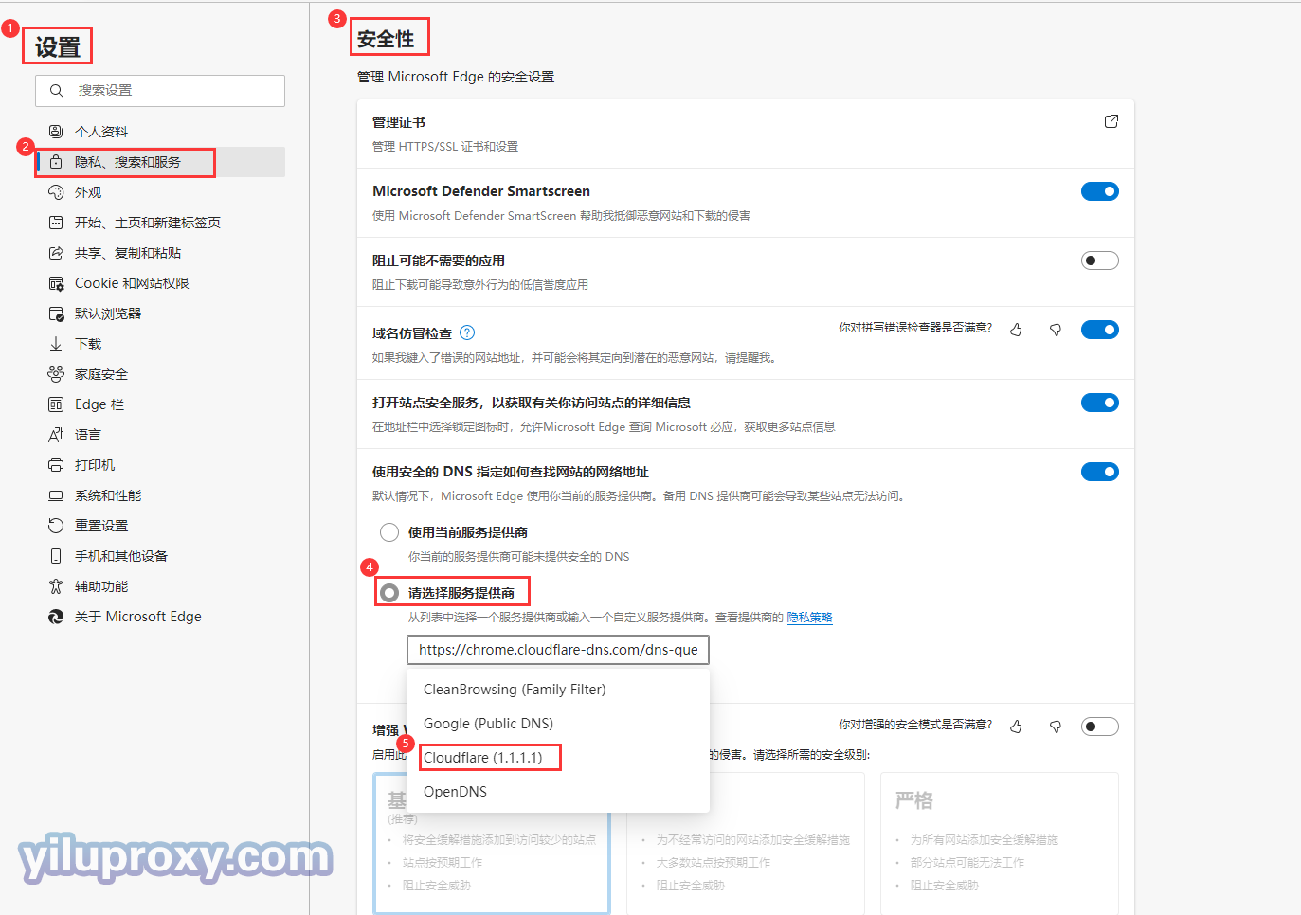Click the search icon in the settings search box
Screen dimensions: 1301x915
click(x=57, y=91)
